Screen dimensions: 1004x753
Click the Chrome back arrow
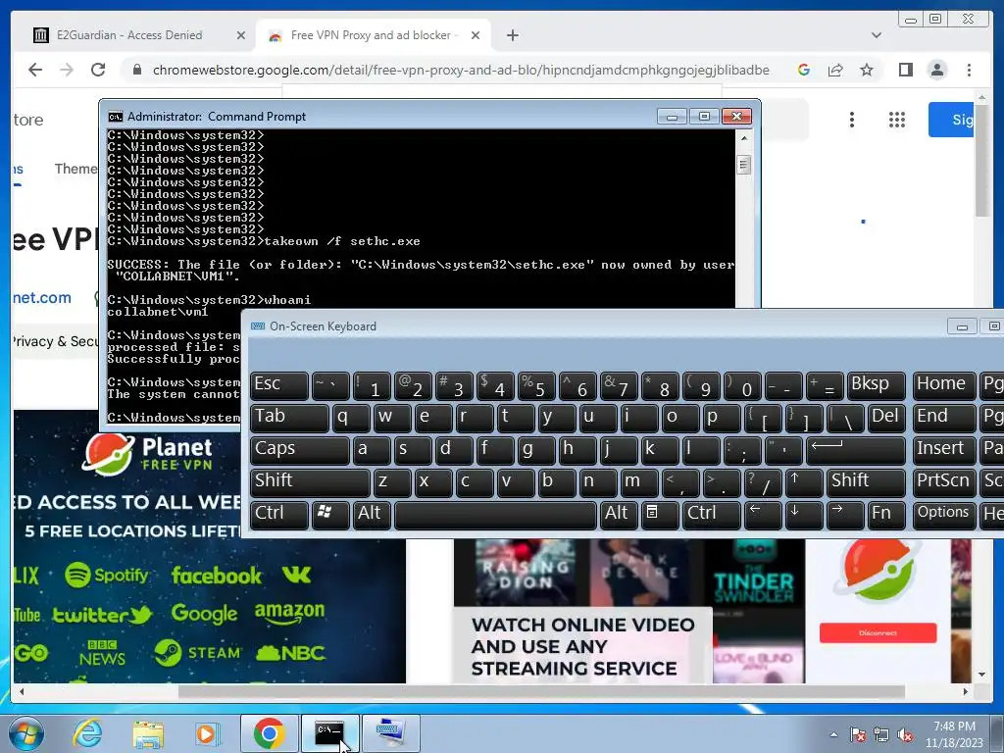[35, 70]
